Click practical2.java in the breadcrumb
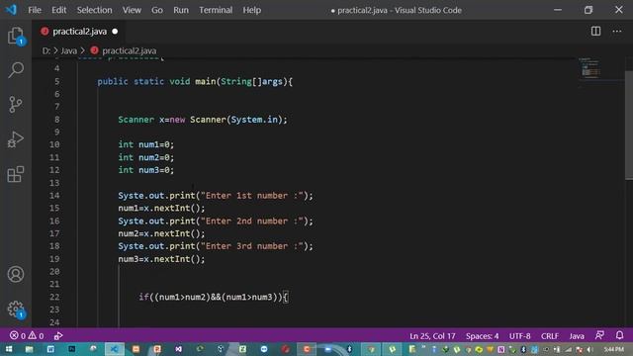Image resolution: width=633 pixels, height=356 pixels. (x=130, y=50)
